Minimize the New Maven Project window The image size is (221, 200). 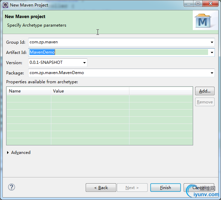(189, 3)
